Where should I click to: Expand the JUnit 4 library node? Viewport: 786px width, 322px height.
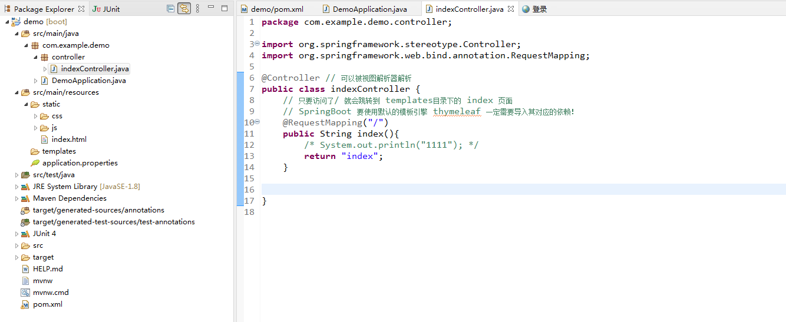click(x=16, y=234)
